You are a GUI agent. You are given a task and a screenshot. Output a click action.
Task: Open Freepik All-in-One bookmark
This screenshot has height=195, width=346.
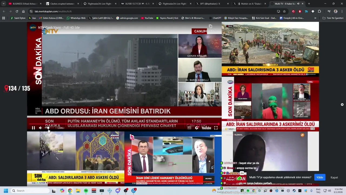[291, 18]
